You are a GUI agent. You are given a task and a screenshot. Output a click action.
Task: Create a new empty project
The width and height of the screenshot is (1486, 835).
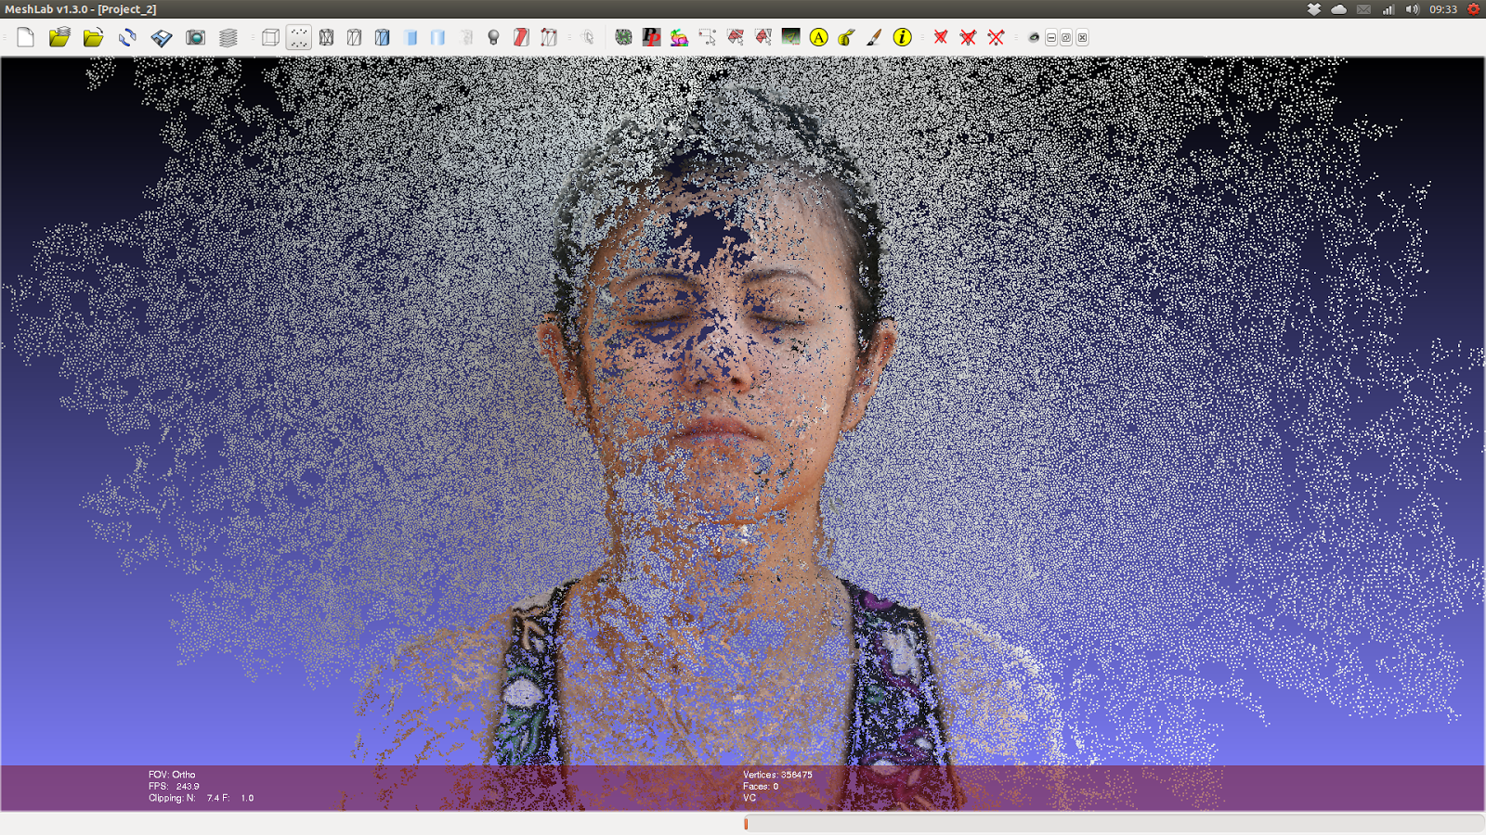[25, 37]
